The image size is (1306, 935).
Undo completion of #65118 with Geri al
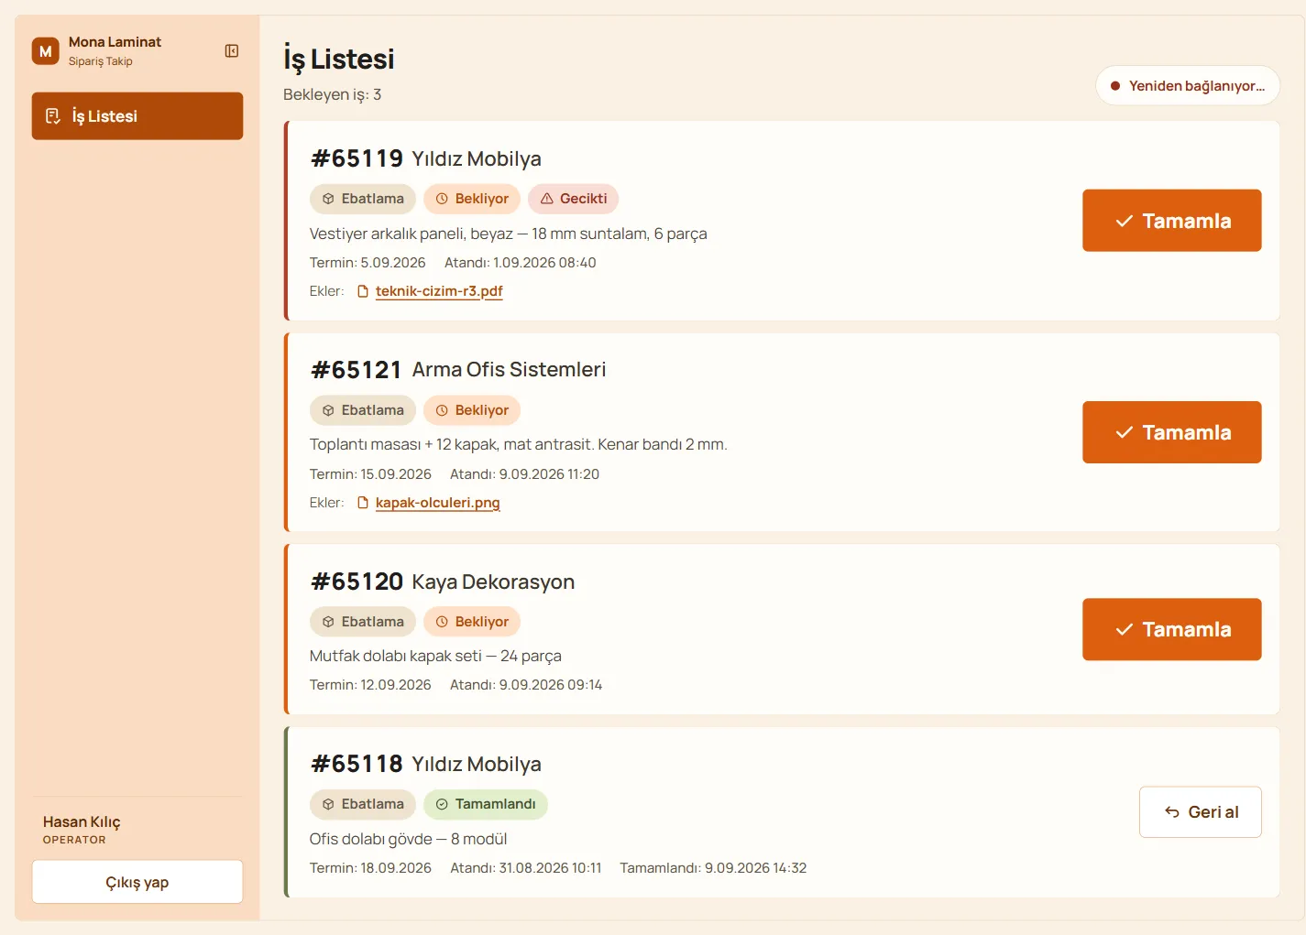(1200, 812)
